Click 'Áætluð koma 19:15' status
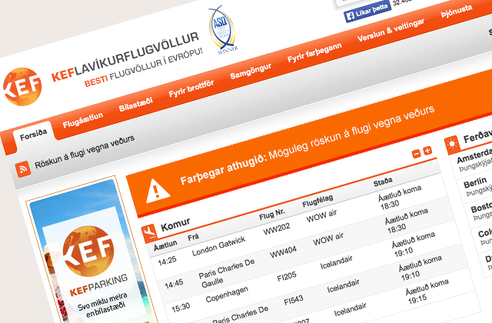Image resolution: width=492 pixels, height=323 pixels. tap(427, 291)
